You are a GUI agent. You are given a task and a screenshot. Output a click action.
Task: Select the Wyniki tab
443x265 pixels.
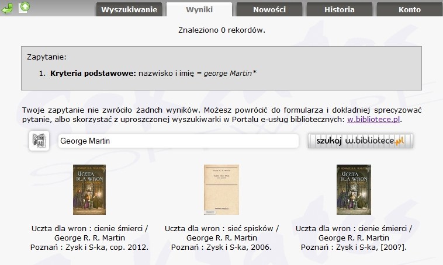click(x=199, y=9)
